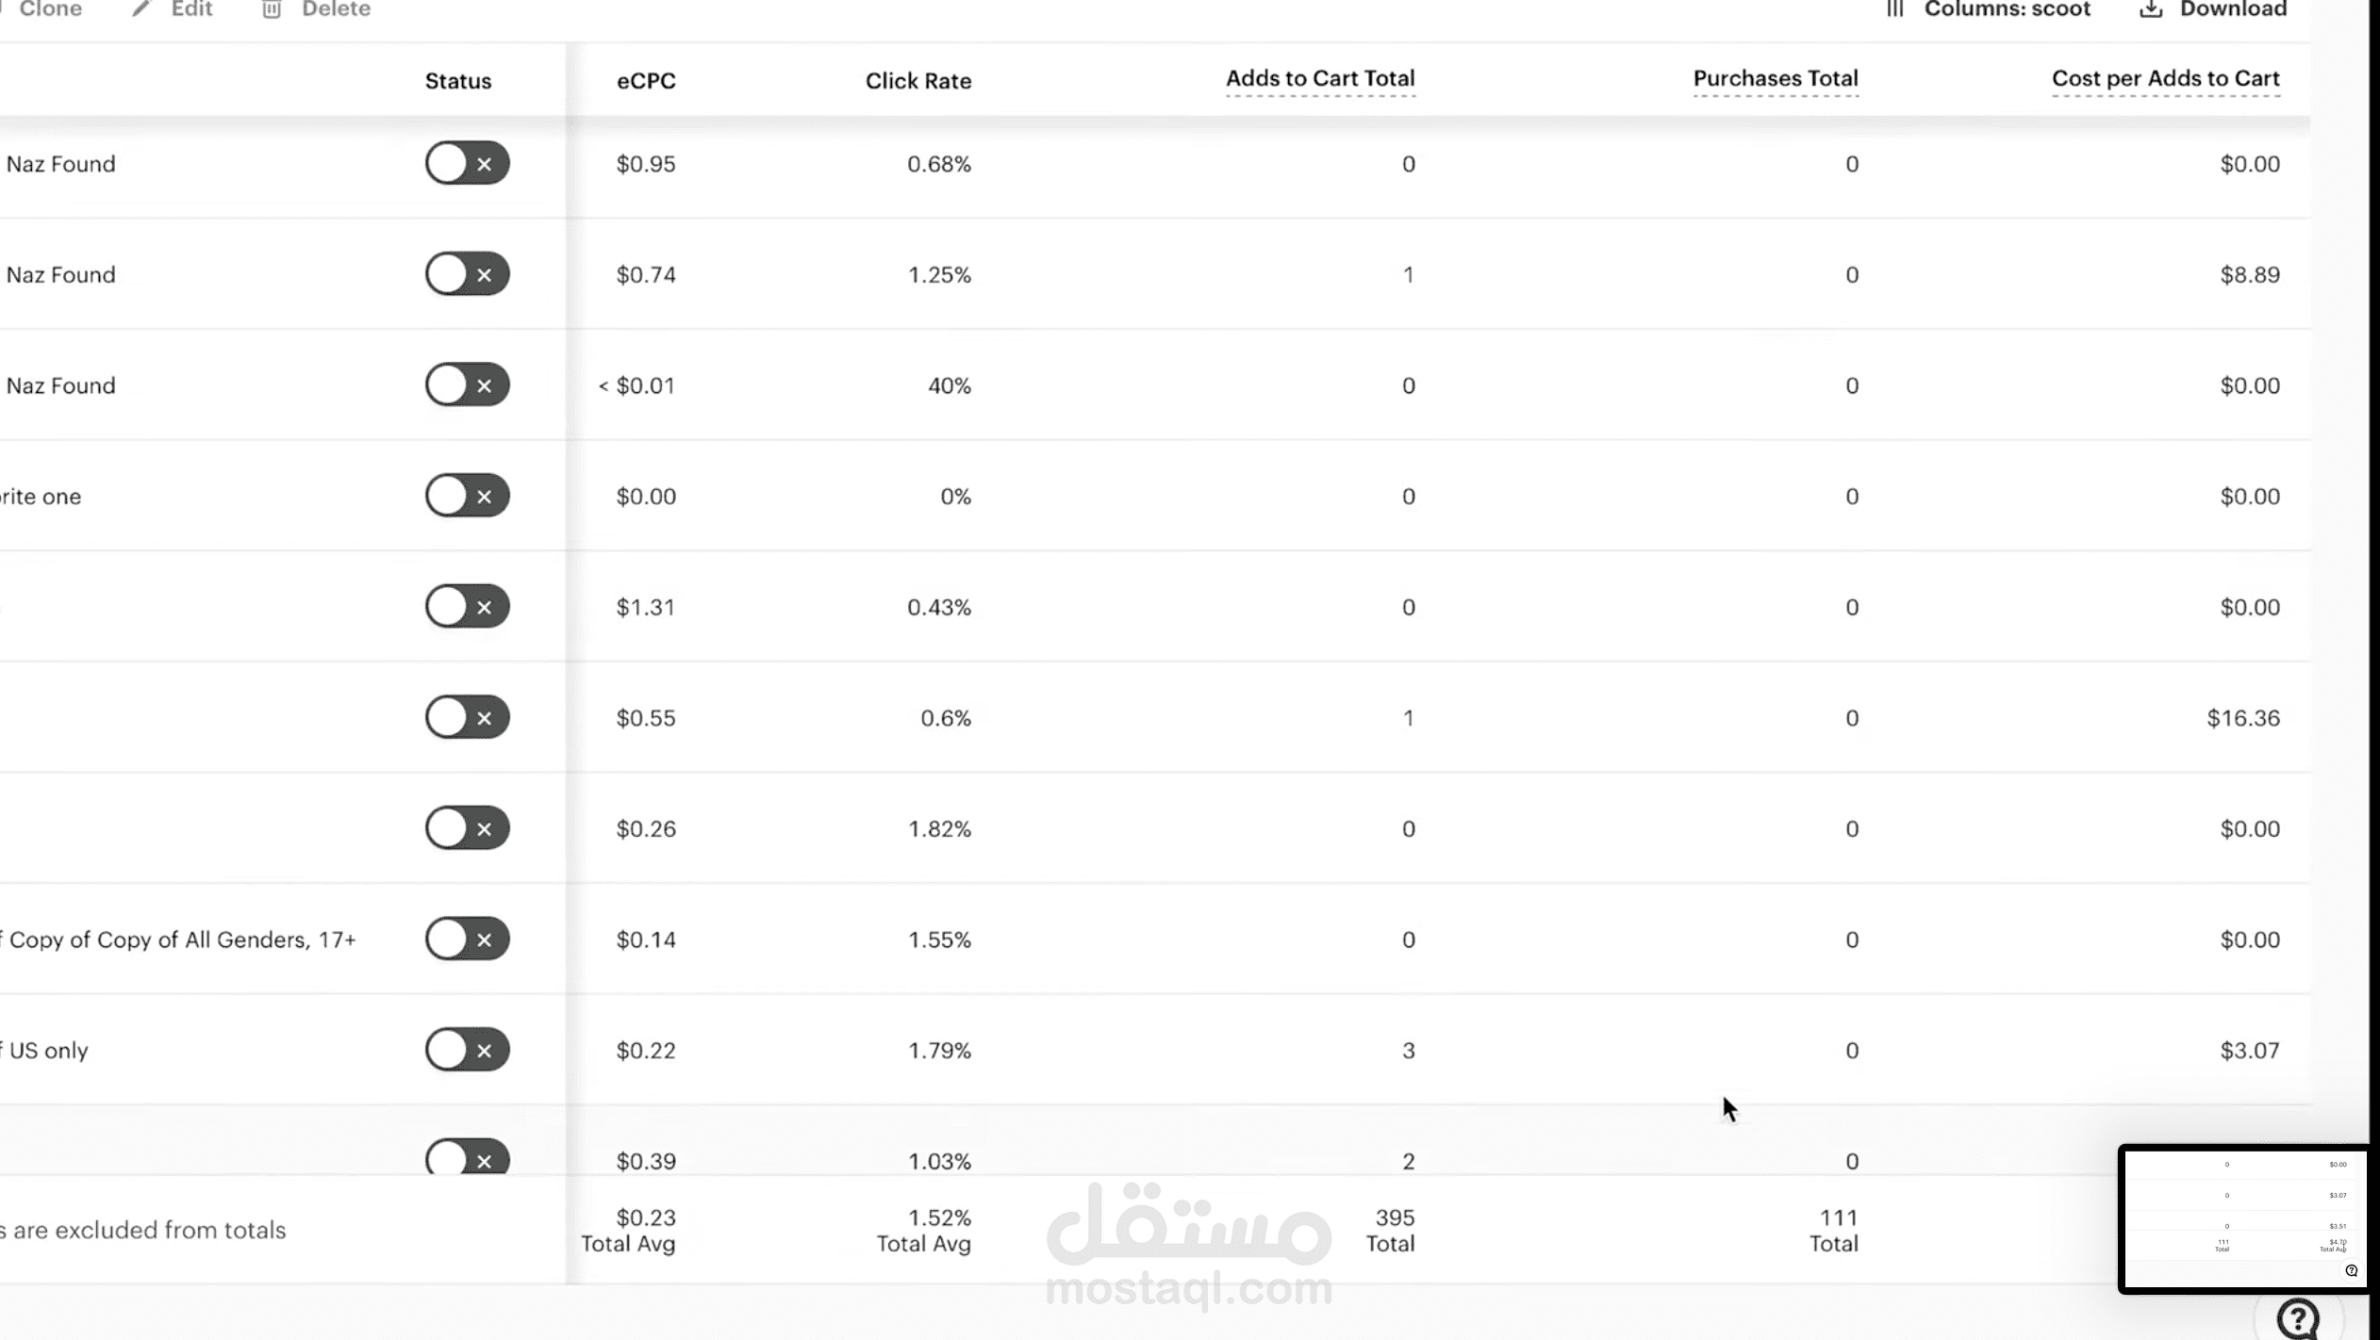Click the eCPC column header
This screenshot has width=2380, height=1340.
pos(646,81)
